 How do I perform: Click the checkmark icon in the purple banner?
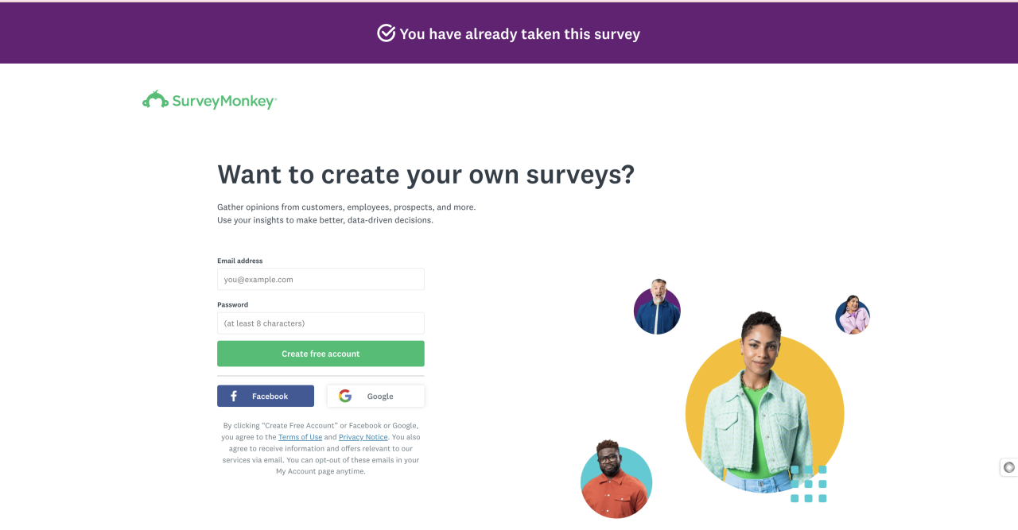click(x=386, y=33)
